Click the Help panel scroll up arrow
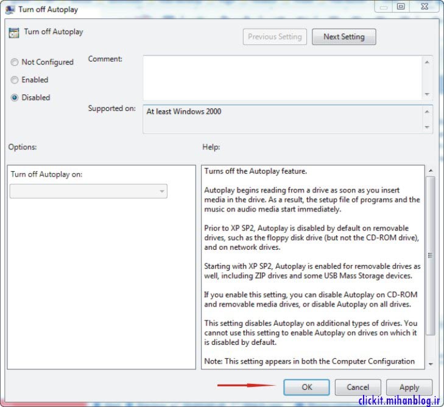The height and width of the screenshot is (407, 444). click(x=431, y=171)
